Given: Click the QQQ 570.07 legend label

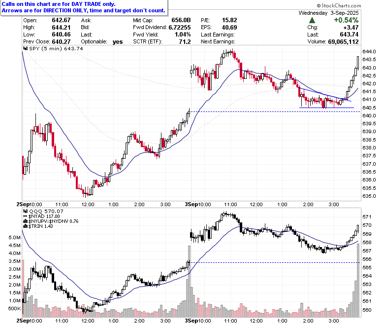Looking at the screenshot, I should [46, 211].
